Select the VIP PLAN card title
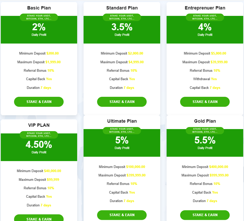This screenshot has width=244, height=221. pos(39,125)
